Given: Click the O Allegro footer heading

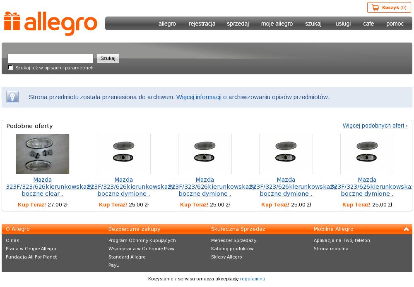Looking at the screenshot, I should (18, 229).
